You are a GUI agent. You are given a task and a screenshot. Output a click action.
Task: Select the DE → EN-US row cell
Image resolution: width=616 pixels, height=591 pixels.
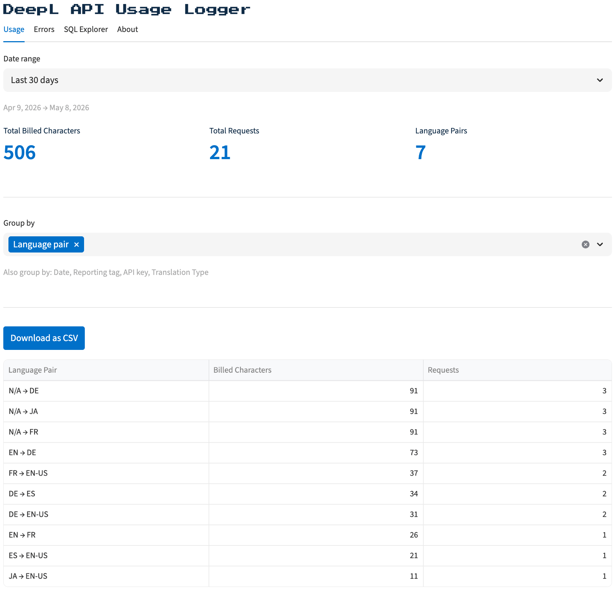[106, 515]
